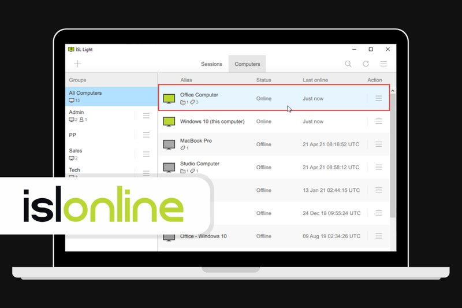Screen dimensions: 462x308
Task: Open the main hamburger menu in toolbar
Action: point(383,64)
